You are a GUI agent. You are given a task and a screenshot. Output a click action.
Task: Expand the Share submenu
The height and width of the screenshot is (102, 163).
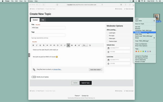(x=145, y=38)
